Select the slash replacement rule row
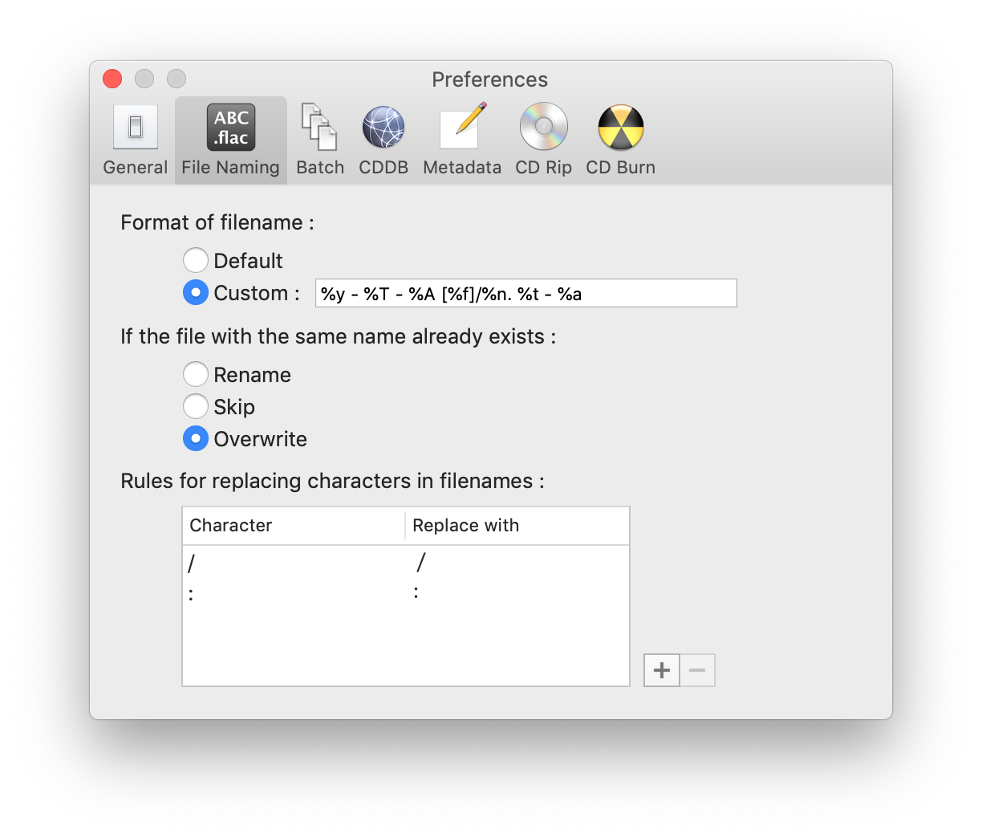The height and width of the screenshot is (838, 982). (x=321, y=563)
